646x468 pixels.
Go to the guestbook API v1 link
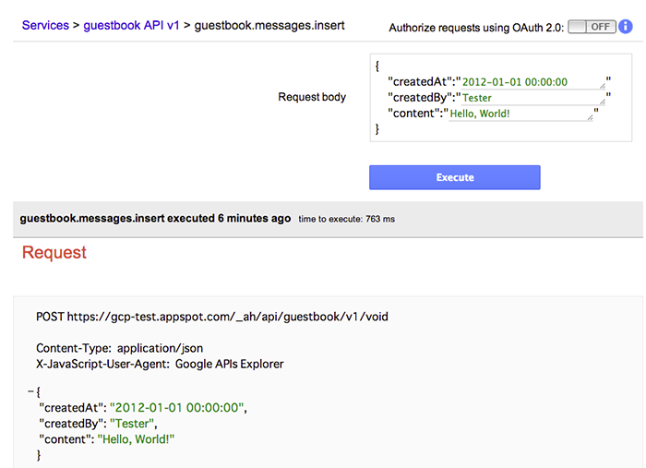pyautogui.click(x=131, y=25)
